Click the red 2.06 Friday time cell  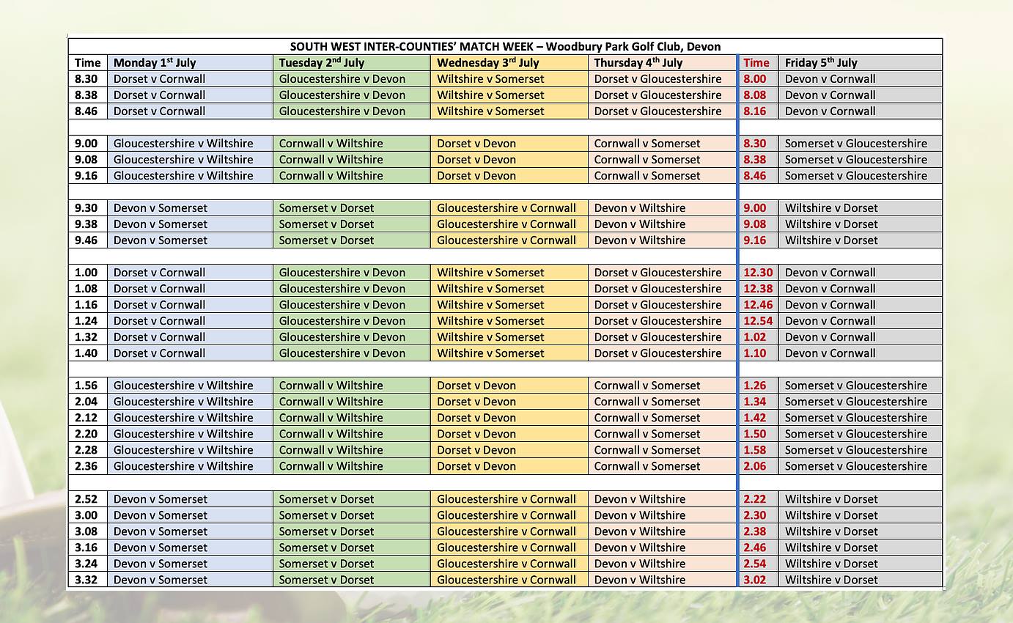[759, 465]
